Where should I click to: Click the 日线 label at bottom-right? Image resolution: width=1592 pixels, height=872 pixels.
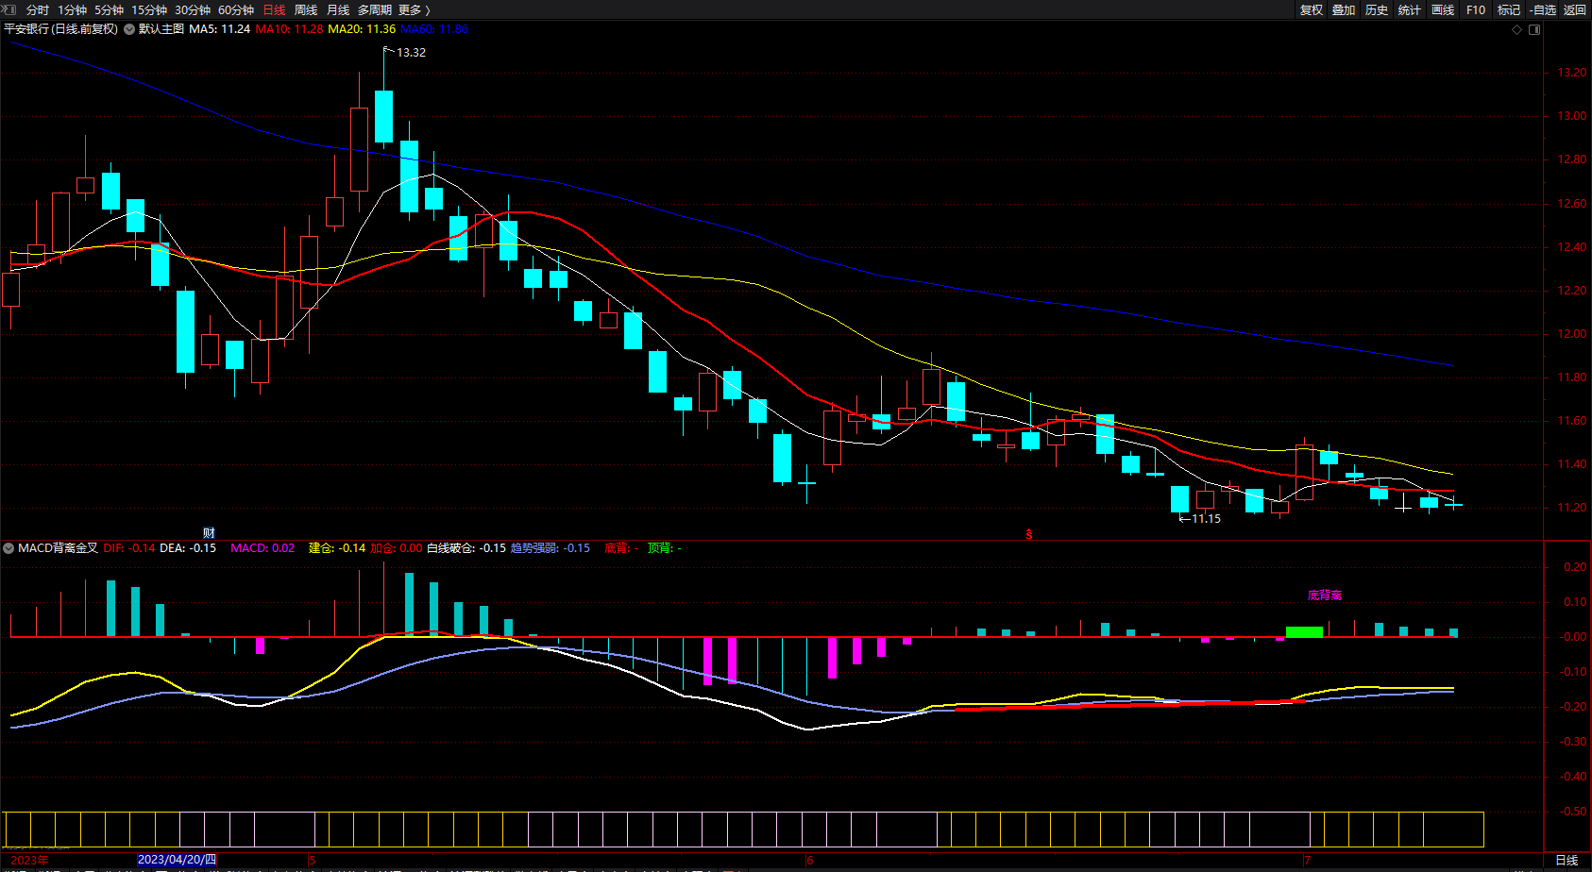coord(1567,860)
